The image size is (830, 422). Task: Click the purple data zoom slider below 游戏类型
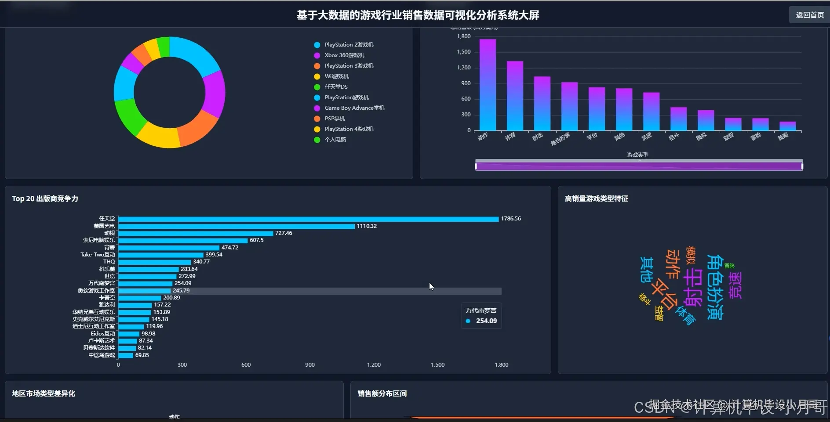(x=638, y=166)
